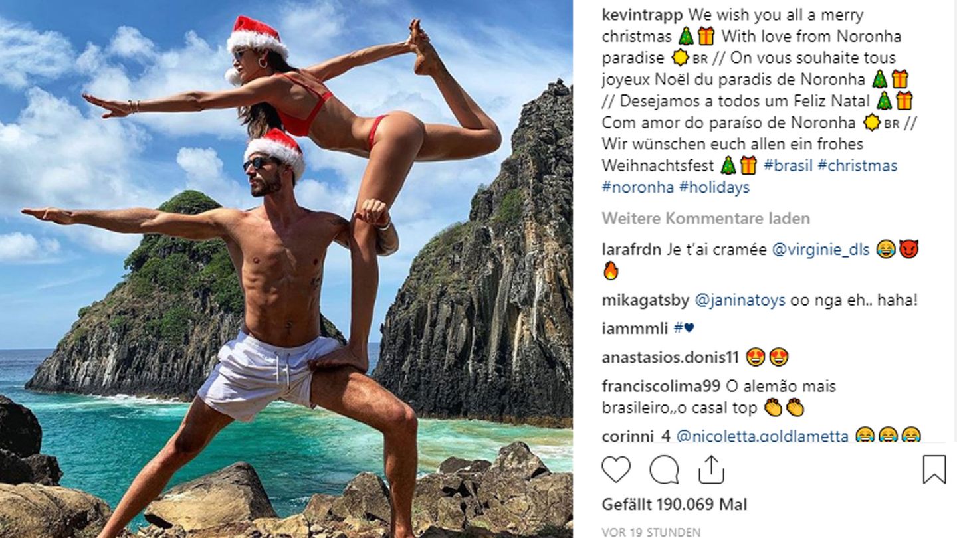
Task: Select the beach yoga photo
Action: pyautogui.click(x=286, y=269)
